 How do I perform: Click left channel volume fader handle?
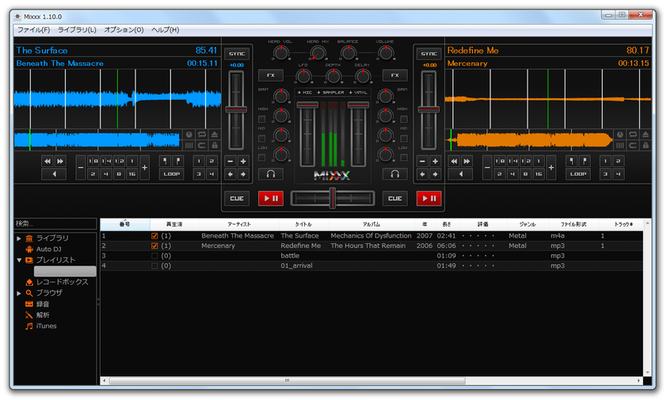pos(307,105)
